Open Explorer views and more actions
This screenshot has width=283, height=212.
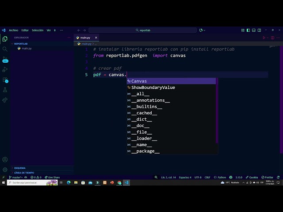tap(69, 38)
